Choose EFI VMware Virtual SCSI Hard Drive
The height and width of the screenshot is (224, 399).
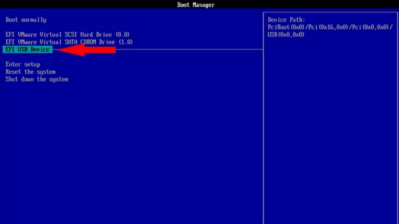click(x=67, y=35)
